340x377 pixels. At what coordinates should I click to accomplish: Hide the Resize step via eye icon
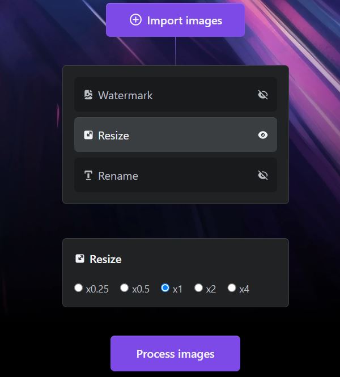[262, 135]
